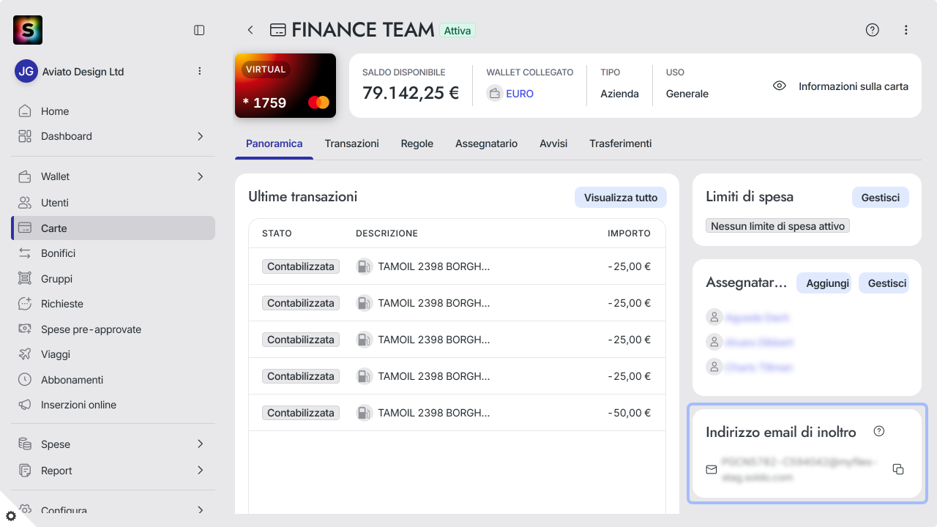937x527 pixels.
Task: Open more options menu in header
Action: [x=906, y=30]
